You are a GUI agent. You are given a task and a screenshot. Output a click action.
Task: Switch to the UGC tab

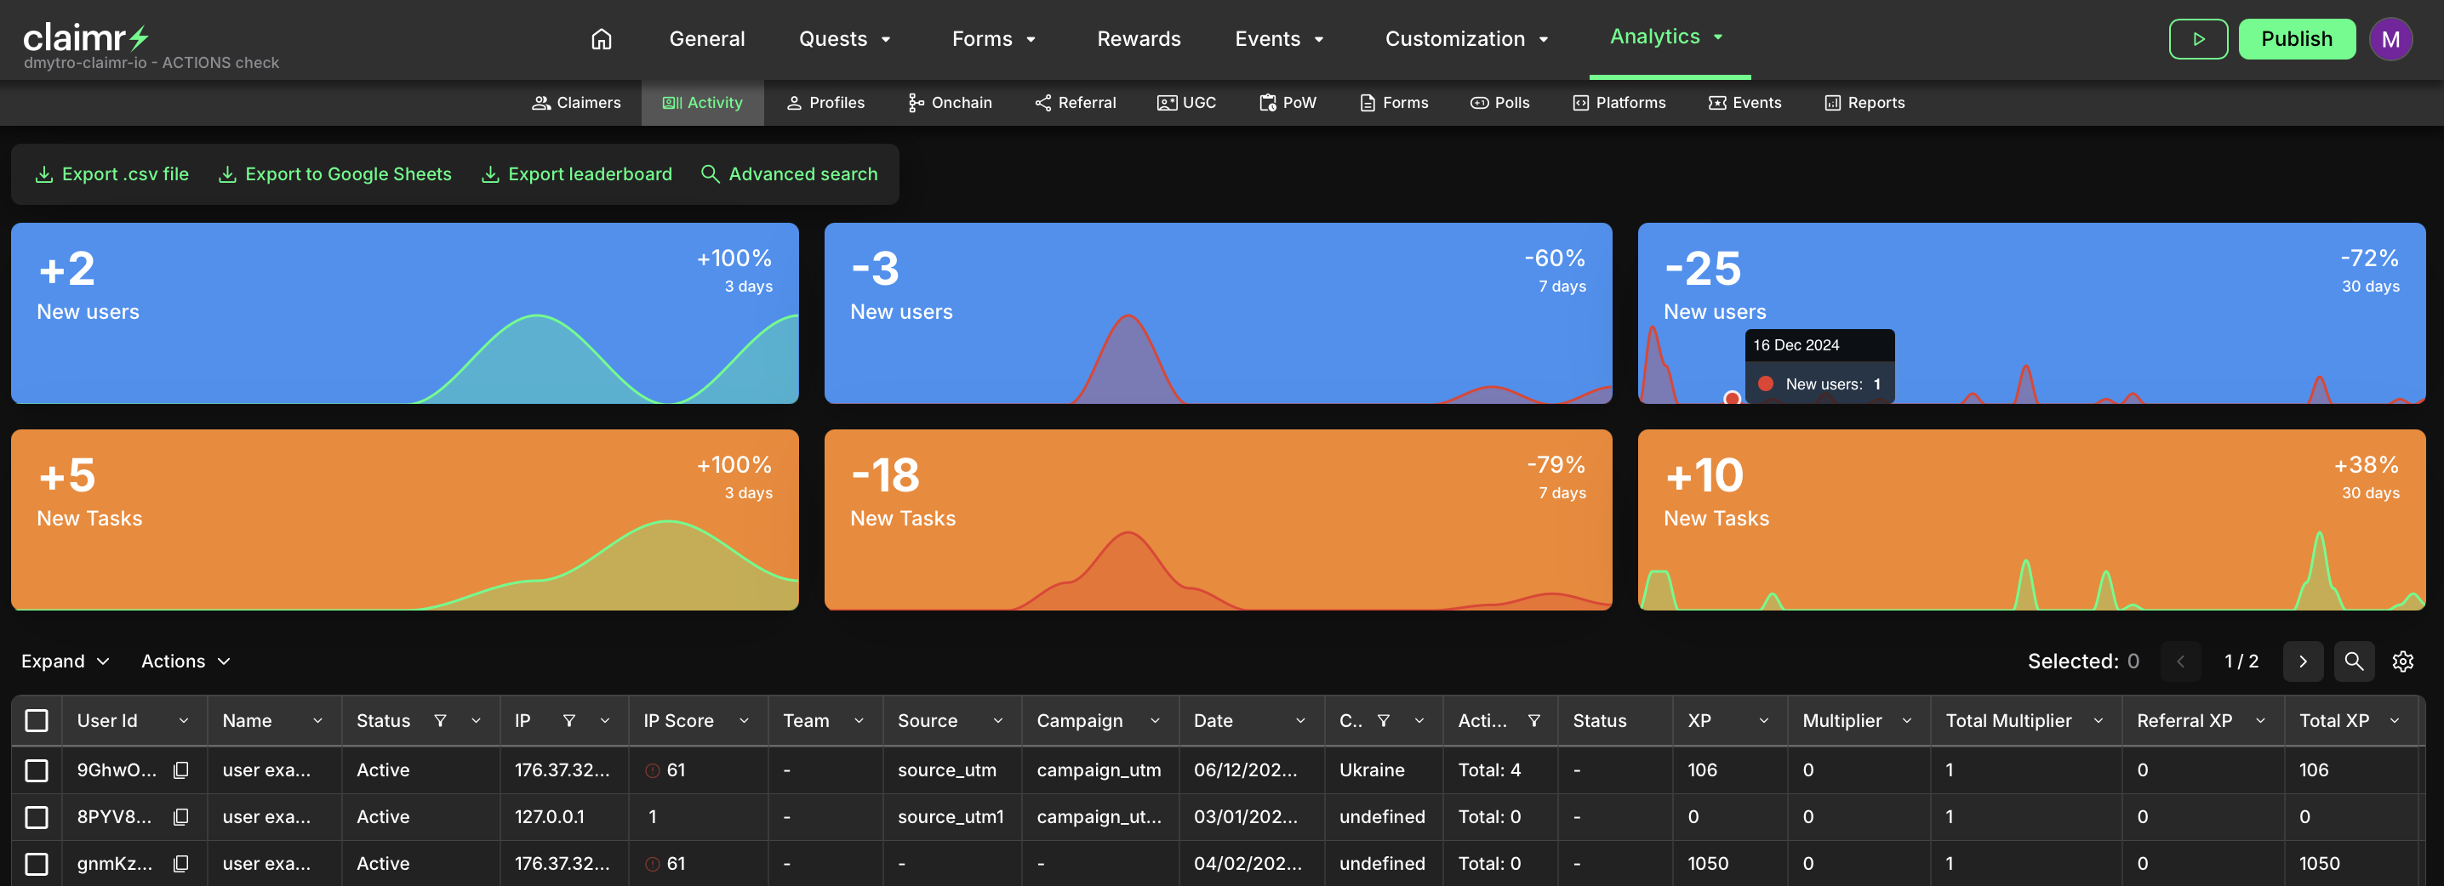click(1186, 102)
